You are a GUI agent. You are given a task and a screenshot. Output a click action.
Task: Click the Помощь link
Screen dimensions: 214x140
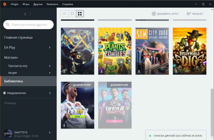(x=10, y=103)
